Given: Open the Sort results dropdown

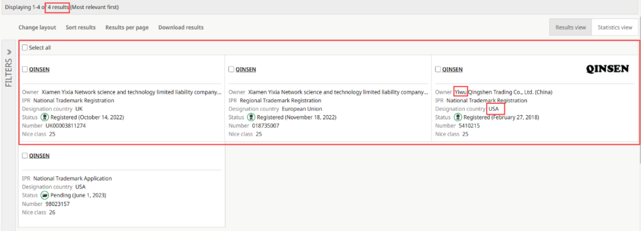Looking at the screenshot, I should pyautogui.click(x=81, y=27).
